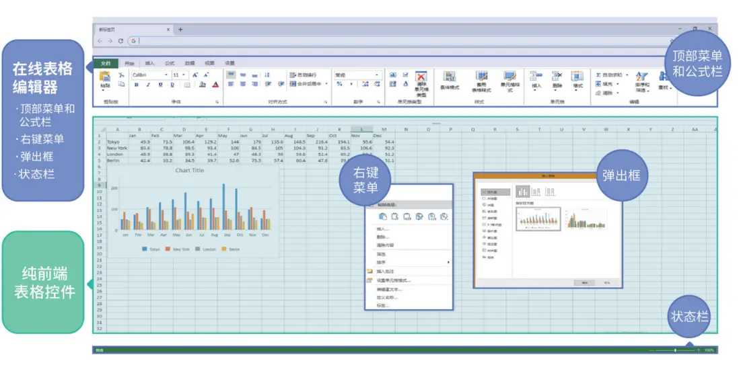Select Align left icon
Viewport: 739px width, 365px height.
point(231,84)
